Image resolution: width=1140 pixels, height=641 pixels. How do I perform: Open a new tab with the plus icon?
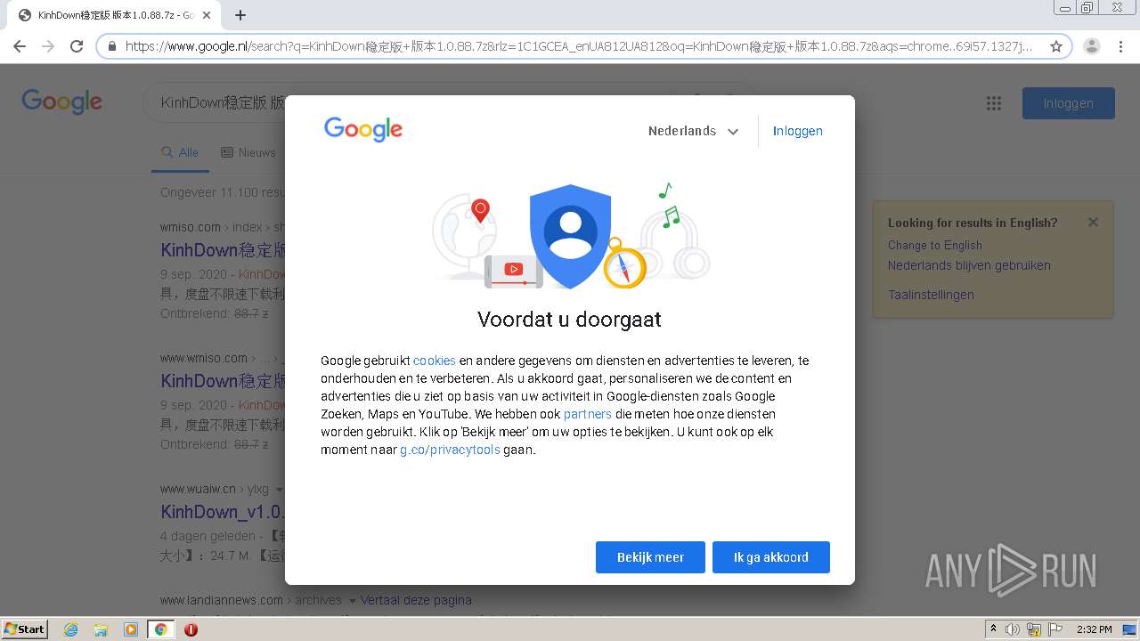pos(240,15)
